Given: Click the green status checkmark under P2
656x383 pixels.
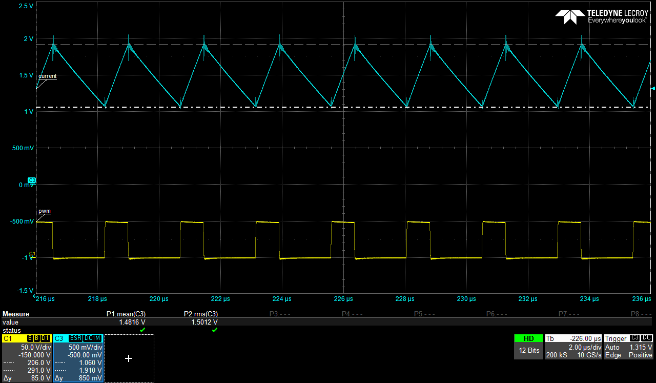Looking at the screenshot, I should tap(215, 330).
